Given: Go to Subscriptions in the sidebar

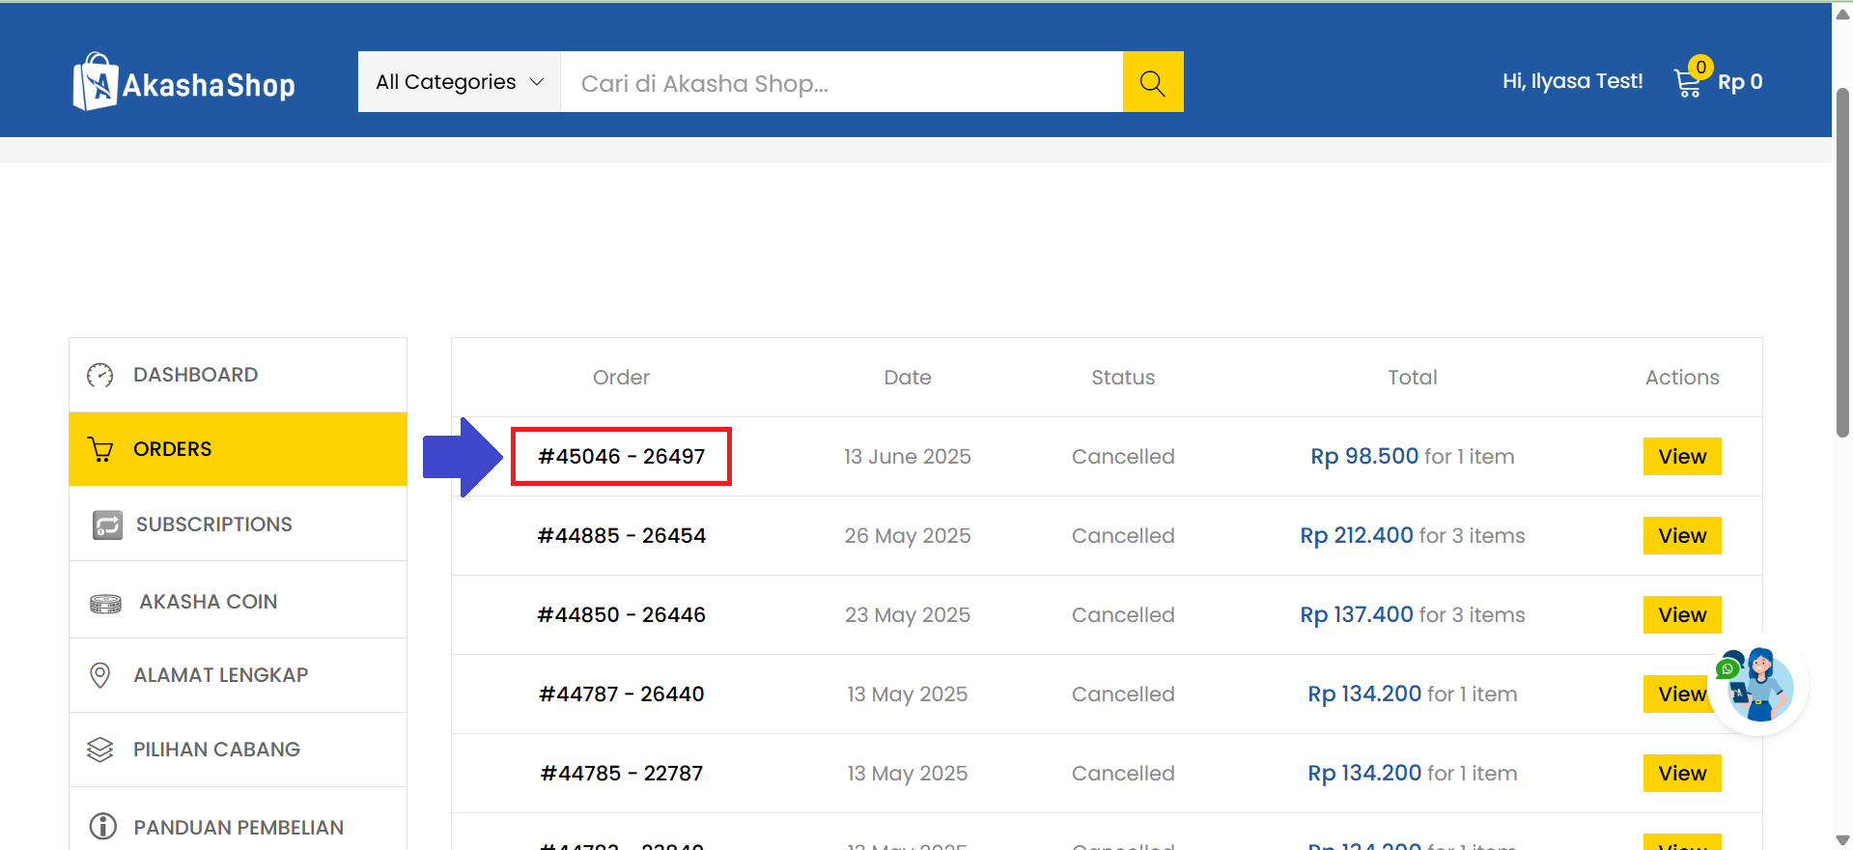Looking at the screenshot, I should [x=213, y=524].
